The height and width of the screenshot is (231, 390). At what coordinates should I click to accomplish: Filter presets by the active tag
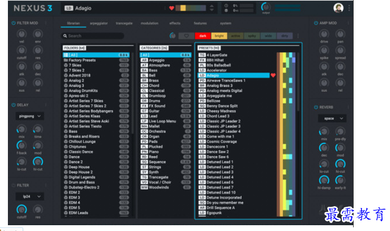pyautogui.click(x=235, y=36)
